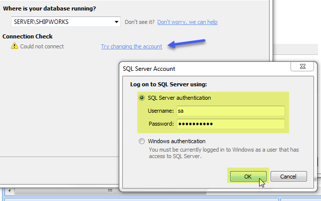
Task: Click Try changing the account link
Action: tap(131, 46)
